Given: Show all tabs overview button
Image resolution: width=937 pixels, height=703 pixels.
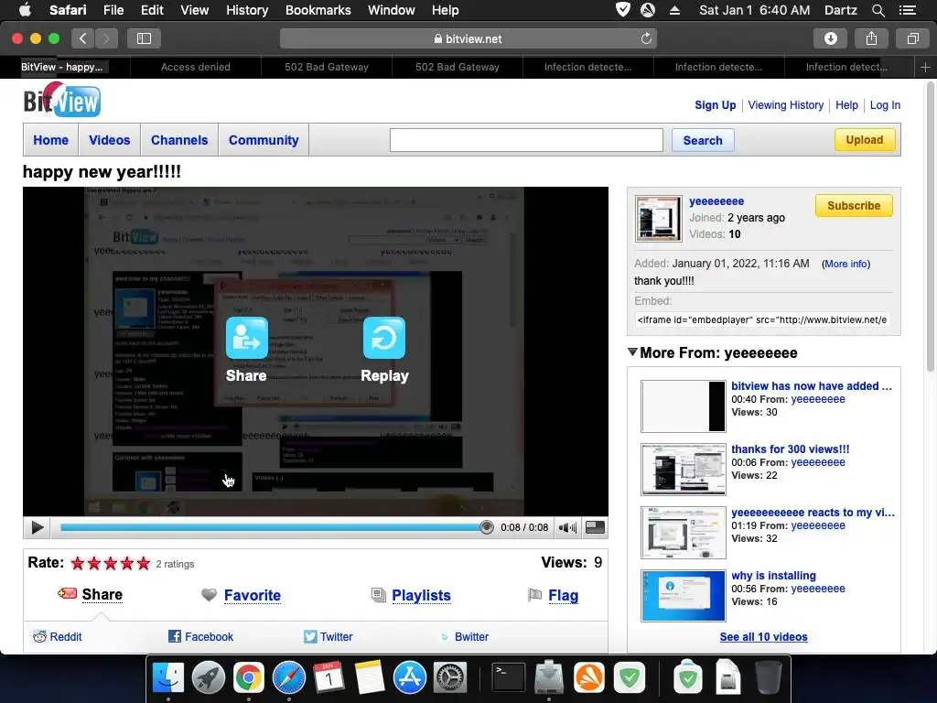Looking at the screenshot, I should point(912,38).
